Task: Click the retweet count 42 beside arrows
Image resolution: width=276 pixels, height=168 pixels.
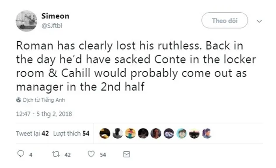Action: [x=67, y=154]
